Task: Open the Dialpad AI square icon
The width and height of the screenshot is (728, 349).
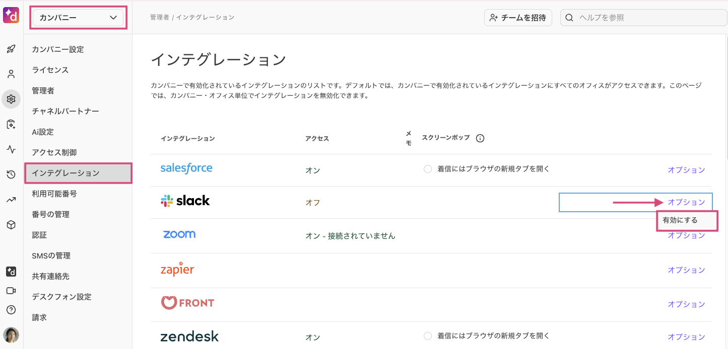Action: [x=11, y=272]
